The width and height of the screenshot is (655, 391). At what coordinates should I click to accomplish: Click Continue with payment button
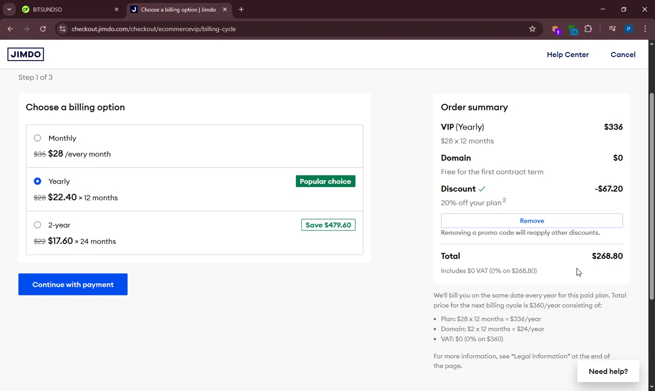point(73,285)
